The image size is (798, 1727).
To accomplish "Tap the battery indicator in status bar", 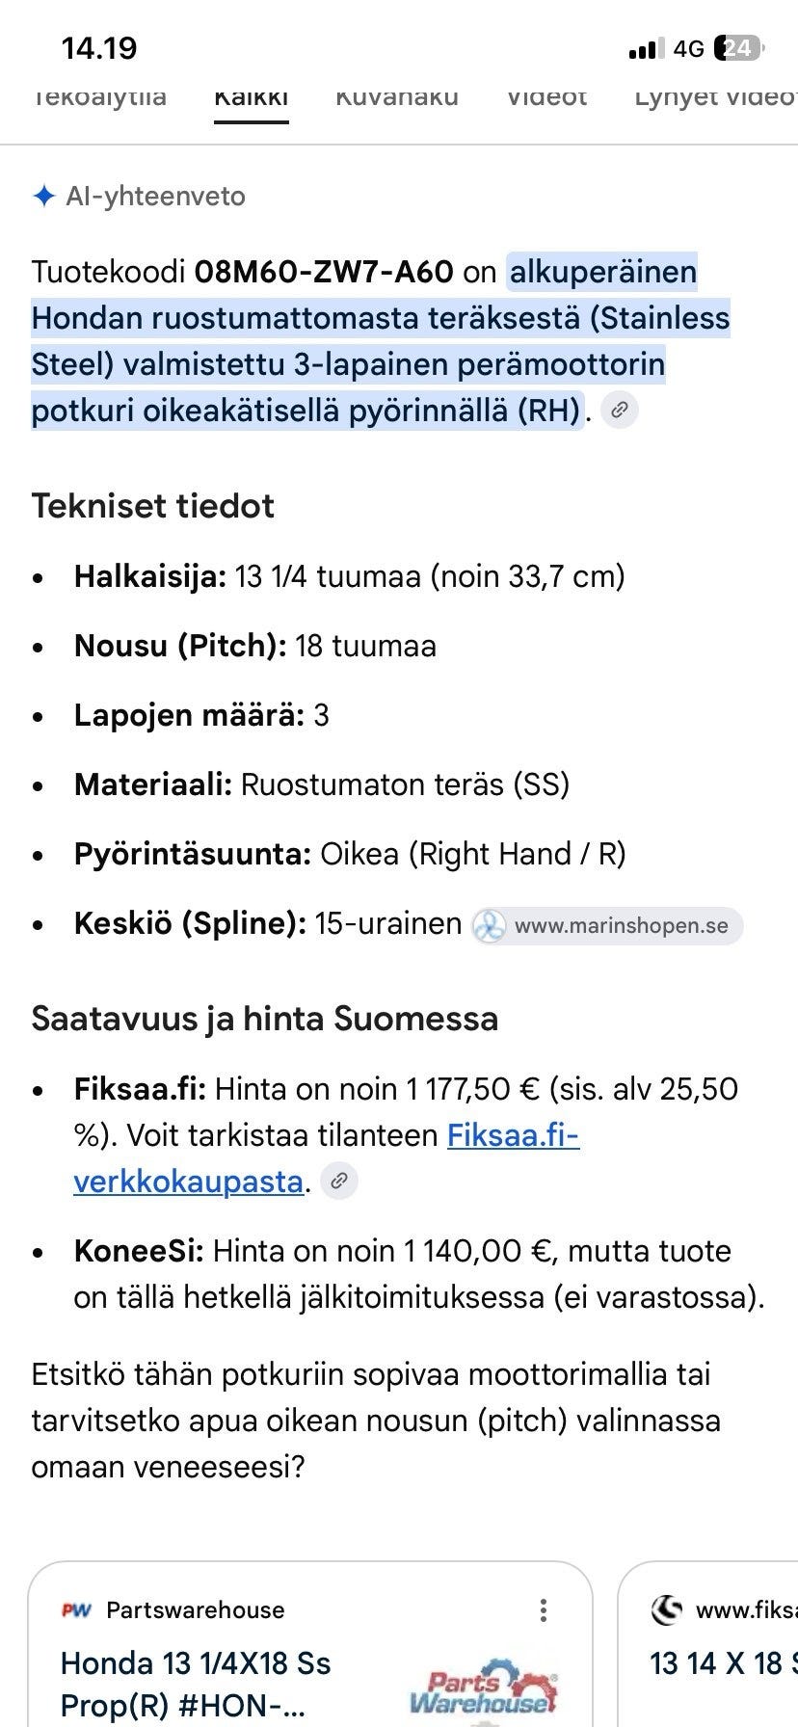I will [x=739, y=48].
